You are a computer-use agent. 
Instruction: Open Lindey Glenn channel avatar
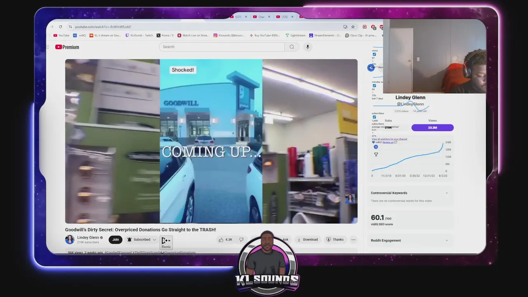tap(70, 240)
